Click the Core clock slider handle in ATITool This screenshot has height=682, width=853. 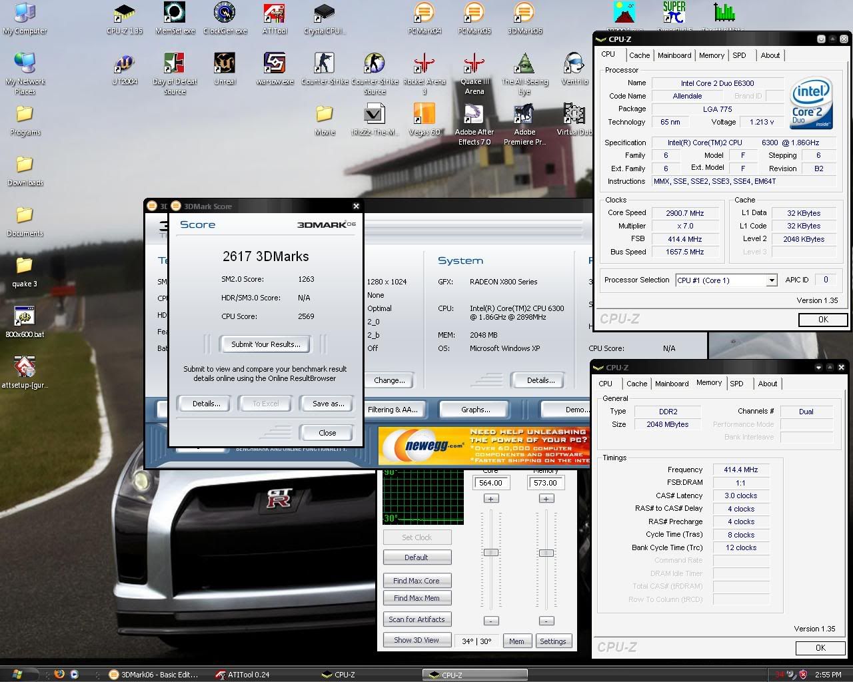point(491,553)
